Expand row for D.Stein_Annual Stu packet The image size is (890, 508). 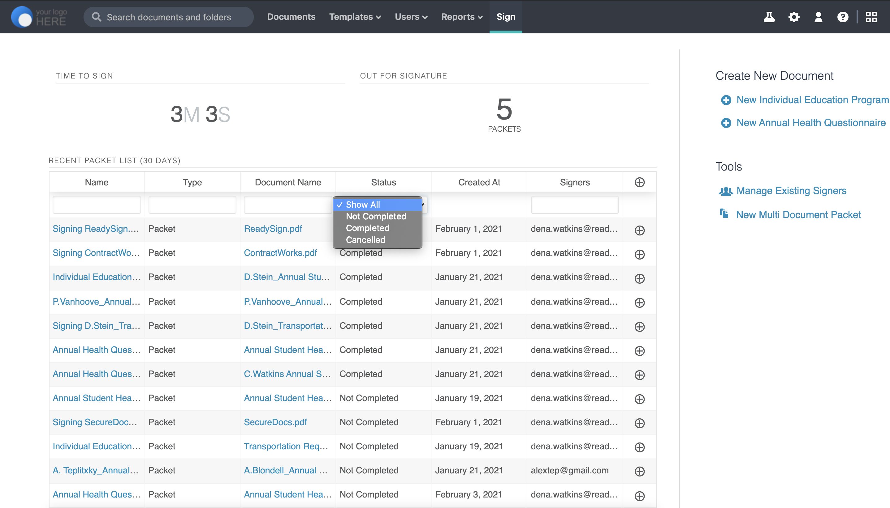tap(639, 278)
